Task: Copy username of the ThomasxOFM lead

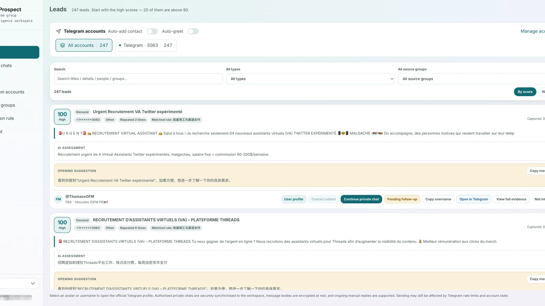Action: 438,199
